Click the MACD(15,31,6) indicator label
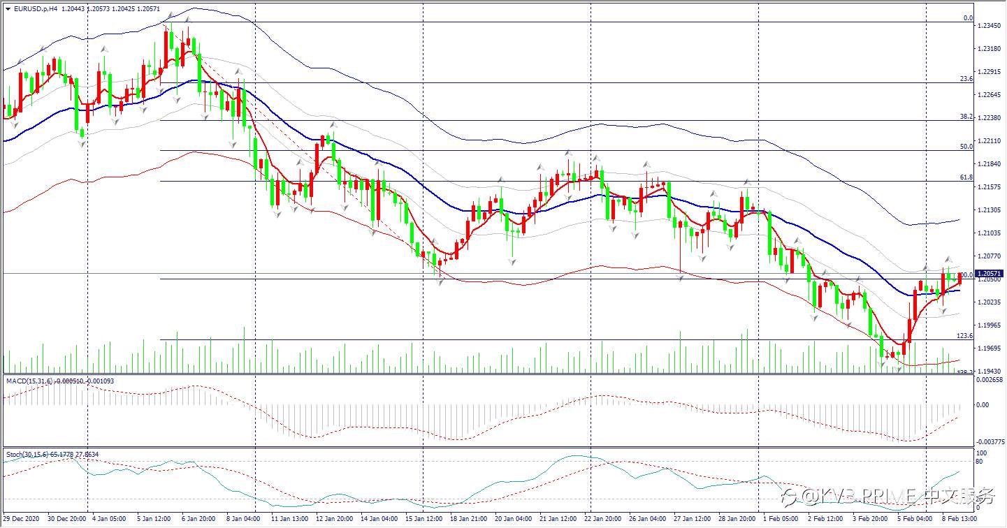Image resolution: width=1007 pixels, height=528 pixels. point(29,381)
